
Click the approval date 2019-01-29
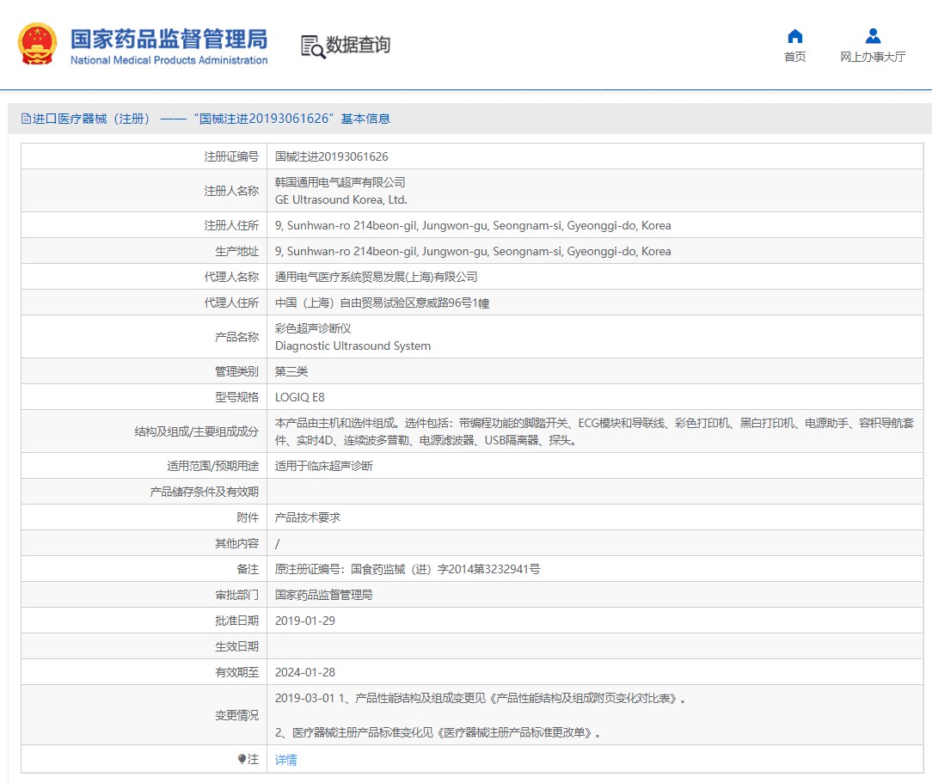pyautogui.click(x=305, y=621)
